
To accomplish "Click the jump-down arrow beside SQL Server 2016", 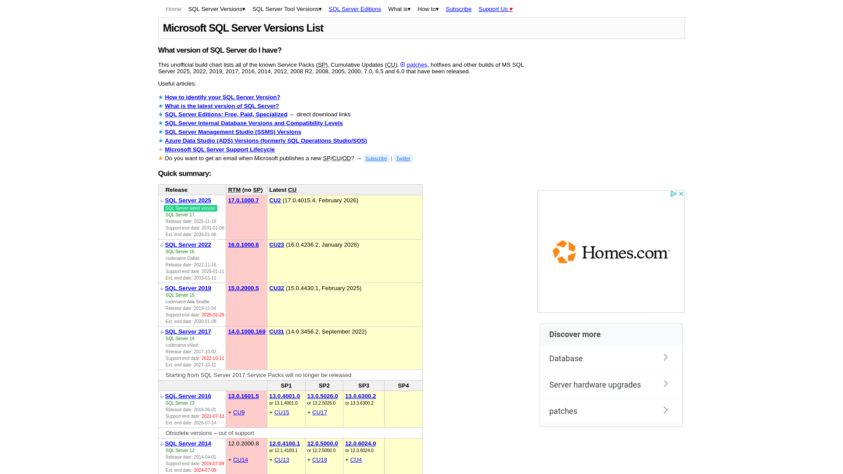I will click(x=162, y=396).
